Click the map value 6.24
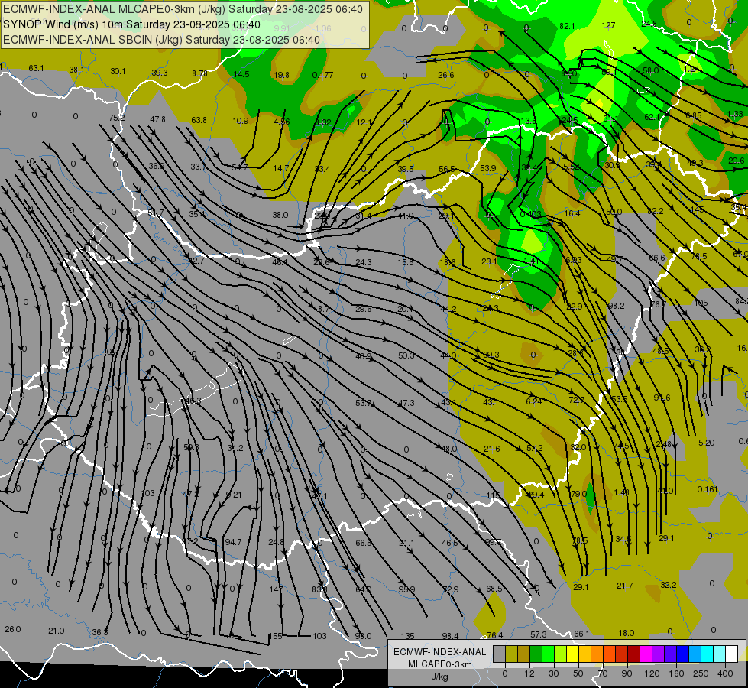Screen dimensions: 748x688 click(x=533, y=401)
